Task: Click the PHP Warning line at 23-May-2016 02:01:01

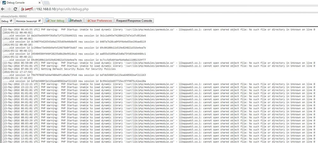Action: (x=159, y=96)
